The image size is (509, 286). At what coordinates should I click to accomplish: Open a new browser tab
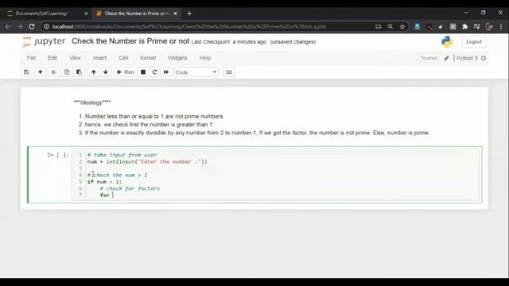click(x=189, y=14)
